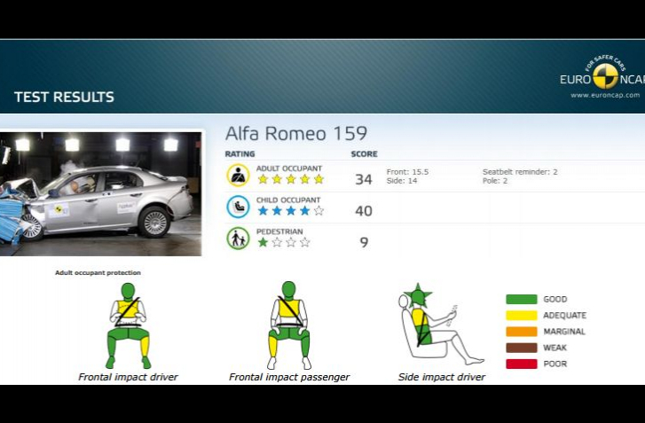The height and width of the screenshot is (423, 645).
Task: Click the orange MARGINAL legend swatch
Action: 521,332
